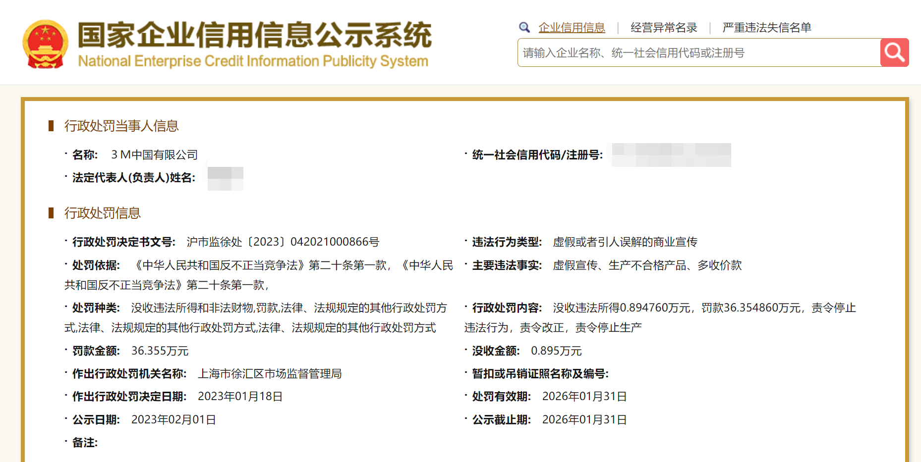Open the 经营异常名录 tab
This screenshot has width=921, height=462.
[663, 28]
